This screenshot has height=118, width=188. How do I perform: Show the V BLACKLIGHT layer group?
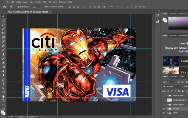164,95
